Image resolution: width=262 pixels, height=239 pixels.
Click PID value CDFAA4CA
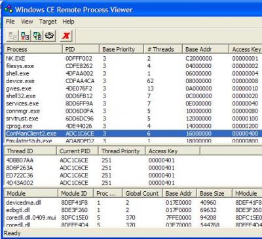click(80, 81)
